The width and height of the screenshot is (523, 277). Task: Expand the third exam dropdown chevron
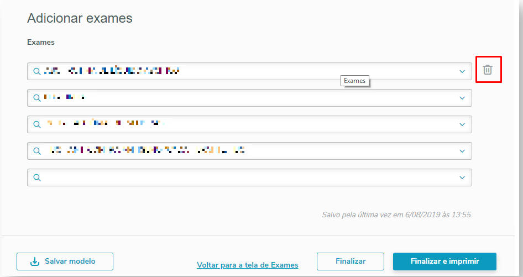click(462, 124)
